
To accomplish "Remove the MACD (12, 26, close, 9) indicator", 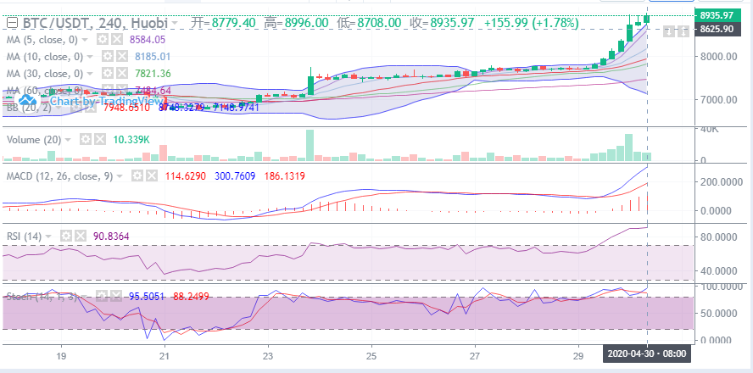I will [x=151, y=176].
